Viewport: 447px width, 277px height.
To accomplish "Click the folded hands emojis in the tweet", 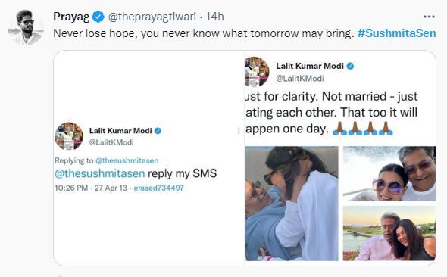I will tap(363, 129).
